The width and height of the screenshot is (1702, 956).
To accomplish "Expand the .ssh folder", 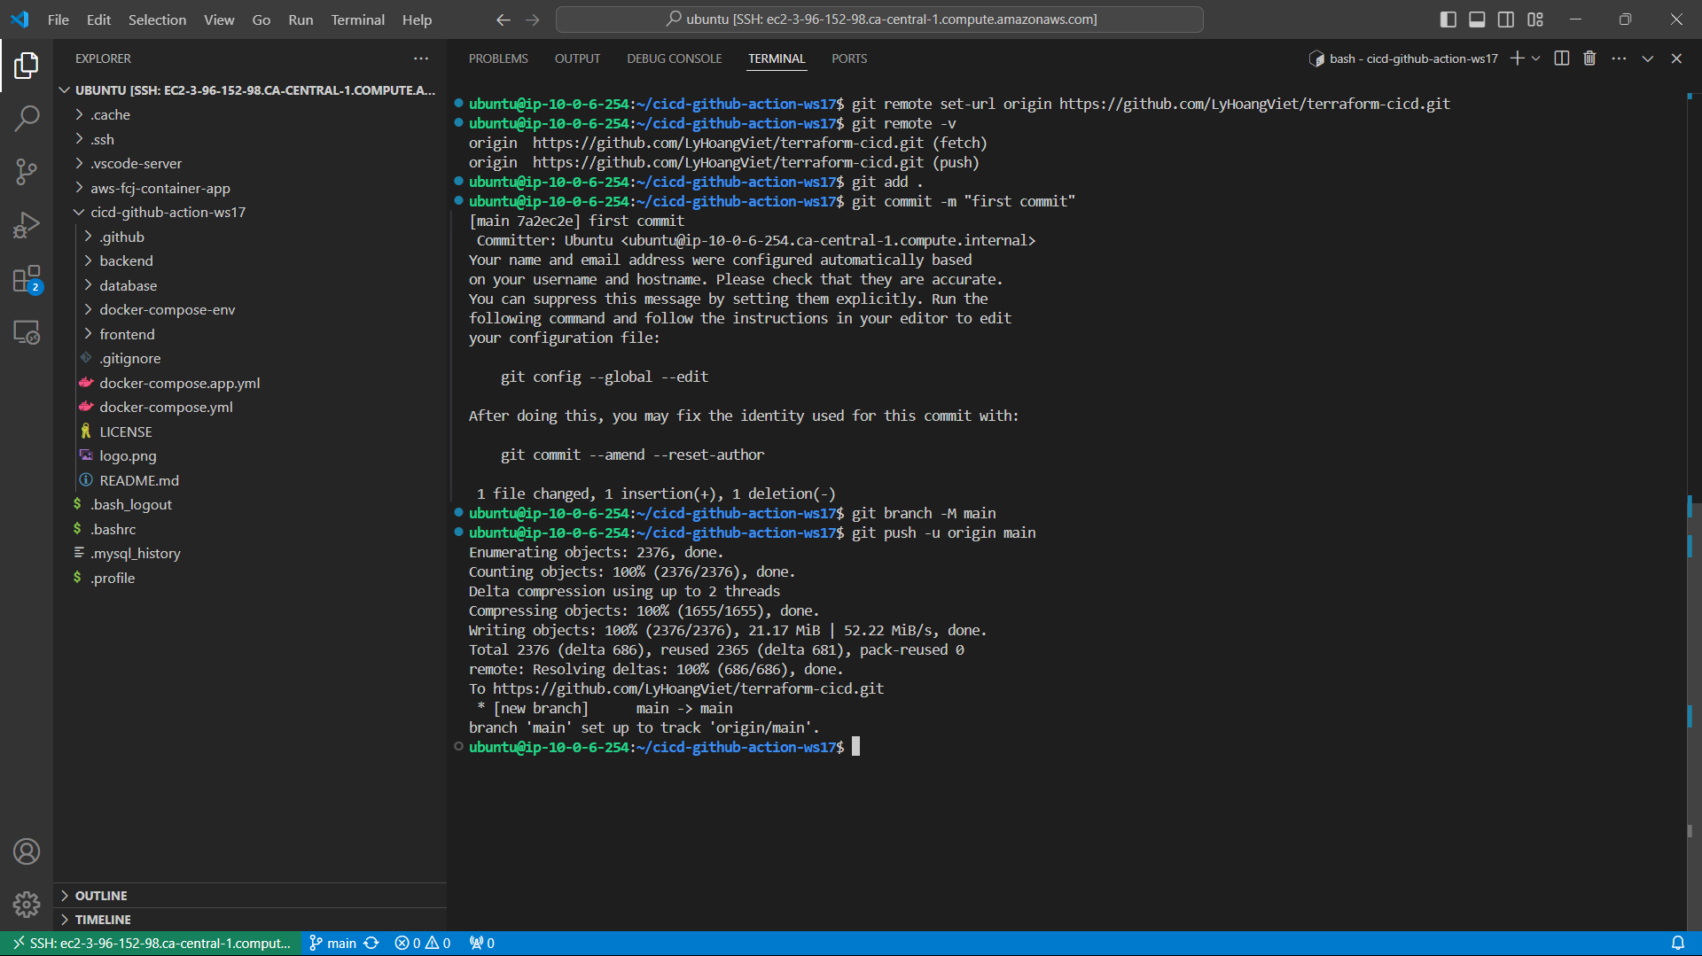I will click(x=250, y=139).
